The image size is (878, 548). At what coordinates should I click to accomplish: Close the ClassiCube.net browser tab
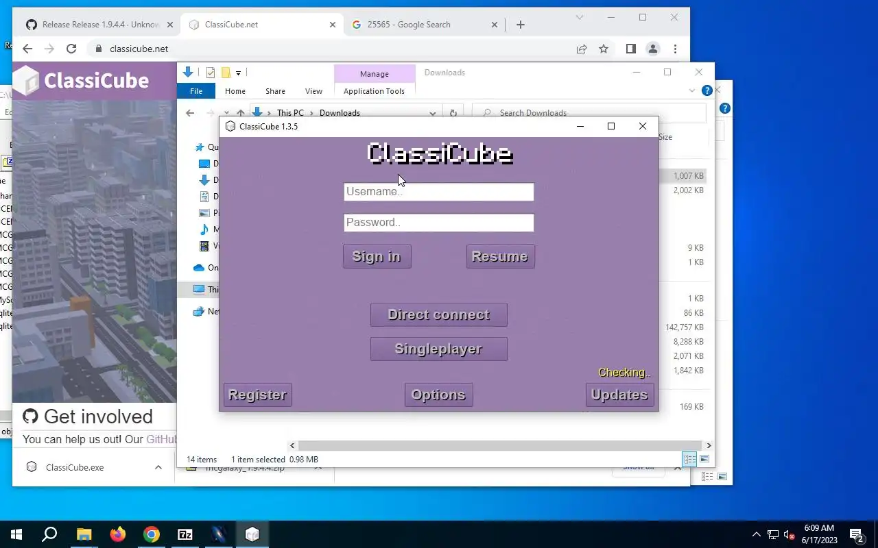tap(333, 25)
